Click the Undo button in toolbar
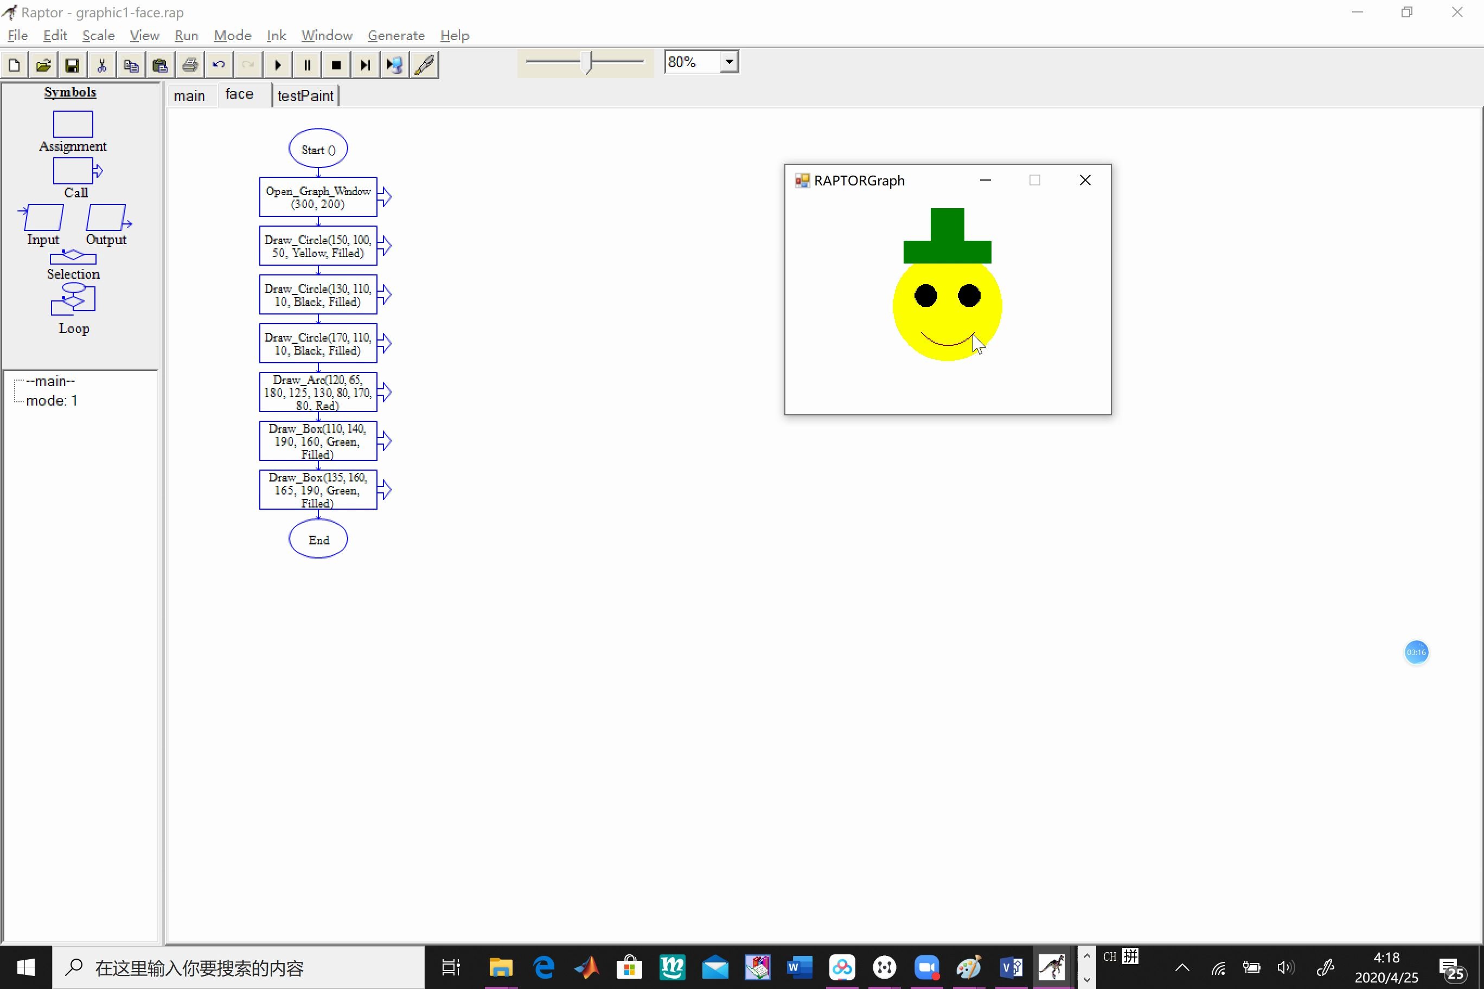This screenshot has height=989, width=1484. (x=219, y=63)
